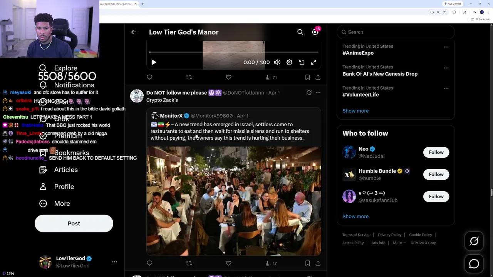
Task: Enter video fullscreen mode
Action: click(x=314, y=62)
